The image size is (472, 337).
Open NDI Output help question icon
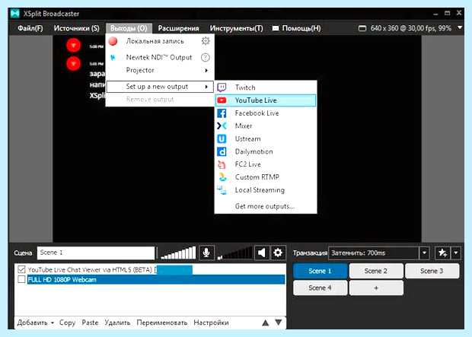coord(206,57)
